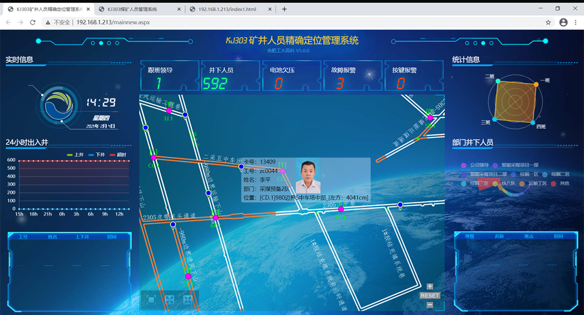
Task: Click the map zoom-out minus button
Action: tap(430, 305)
